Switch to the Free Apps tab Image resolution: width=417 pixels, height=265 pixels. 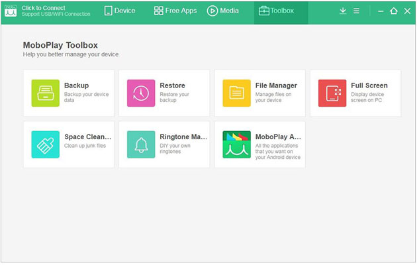tap(175, 11)
